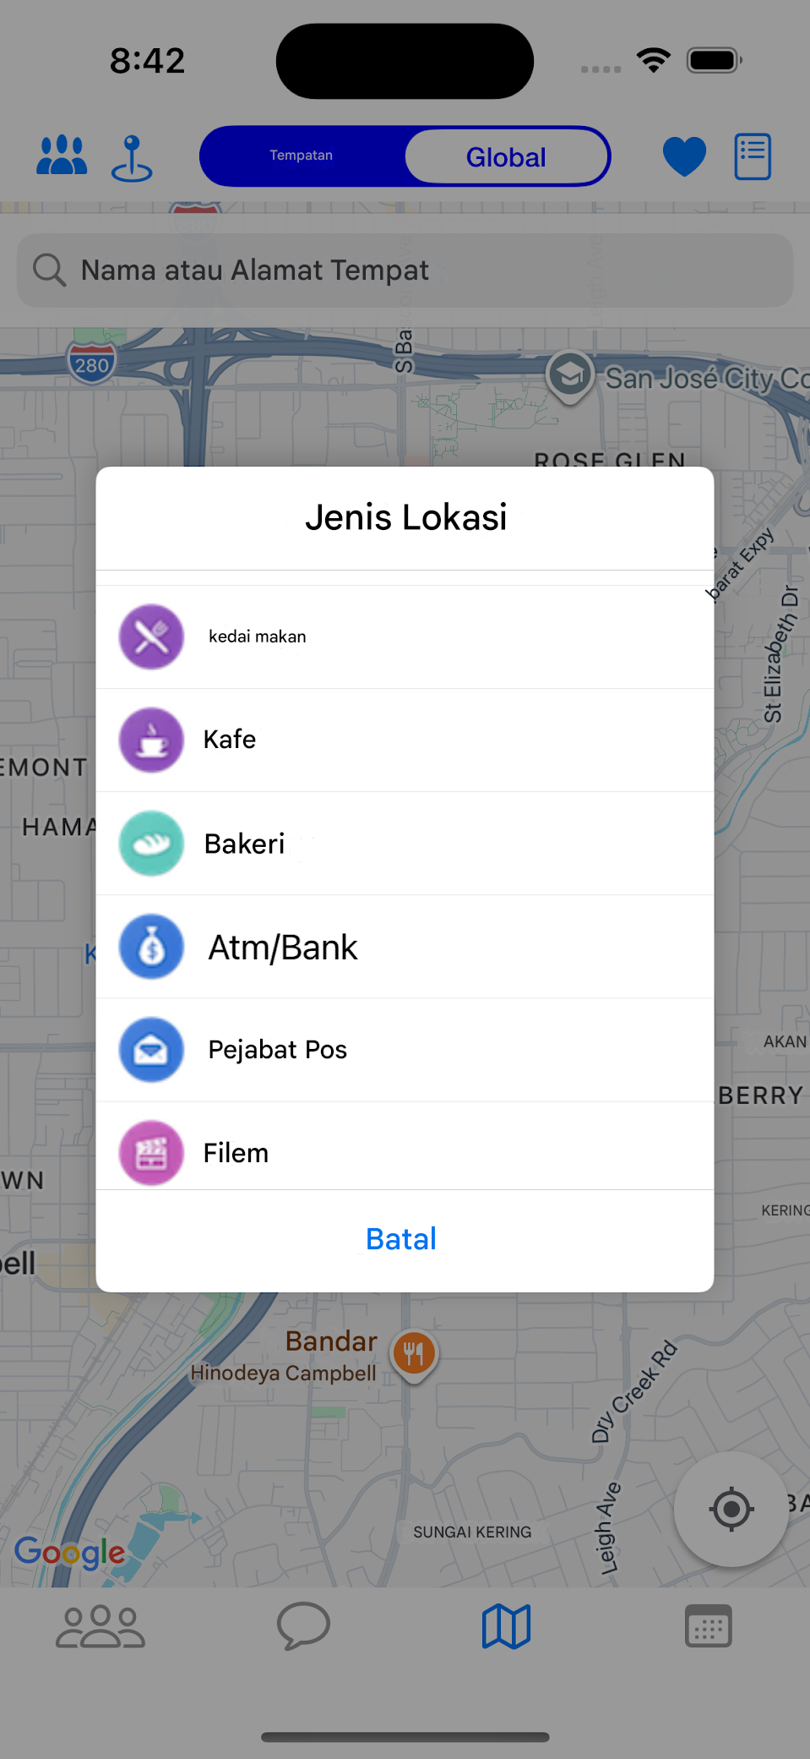
Task: Open the chat bubble tab
Action: coord(303,1625)
